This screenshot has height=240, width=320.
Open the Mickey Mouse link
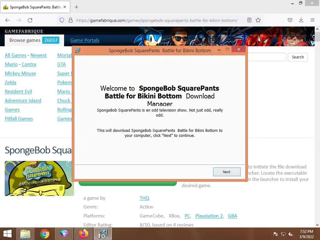coord(20,73)
